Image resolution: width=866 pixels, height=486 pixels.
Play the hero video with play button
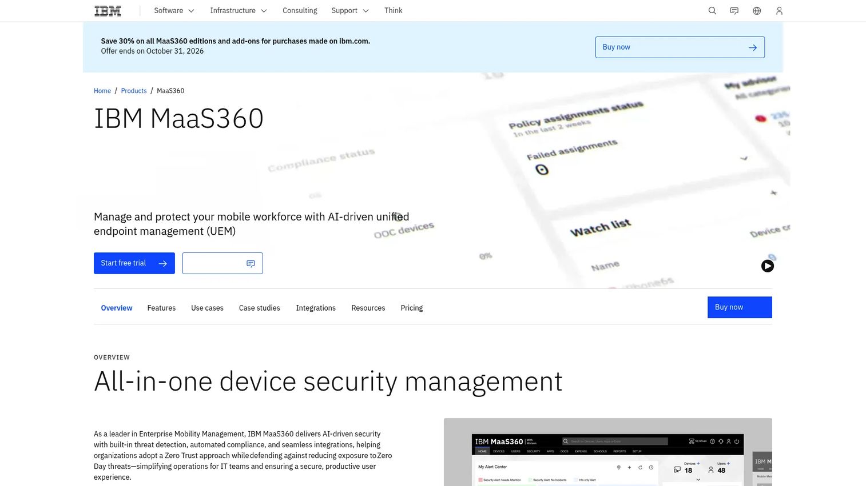768,266
